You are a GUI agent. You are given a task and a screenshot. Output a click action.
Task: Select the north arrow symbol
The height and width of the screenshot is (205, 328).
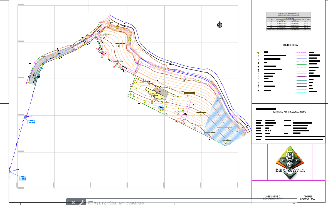(220, 25)
